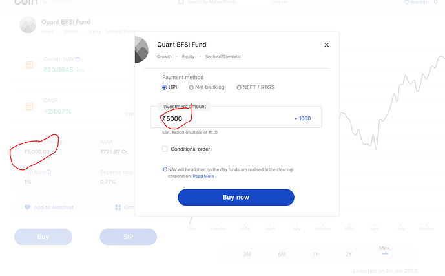445x276 pixels.
Task: Select NEFT / RTGS payment option
Action: tap(239, 87)
